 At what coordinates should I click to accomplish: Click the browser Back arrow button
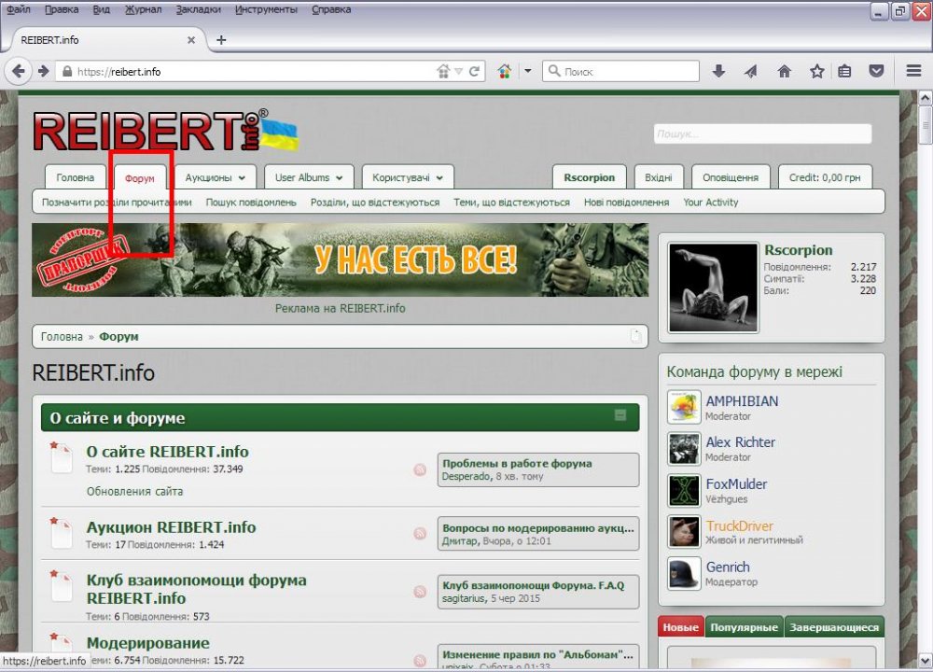click(19, 71)
